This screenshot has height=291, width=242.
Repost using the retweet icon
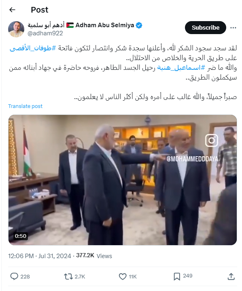pos(68,276)
